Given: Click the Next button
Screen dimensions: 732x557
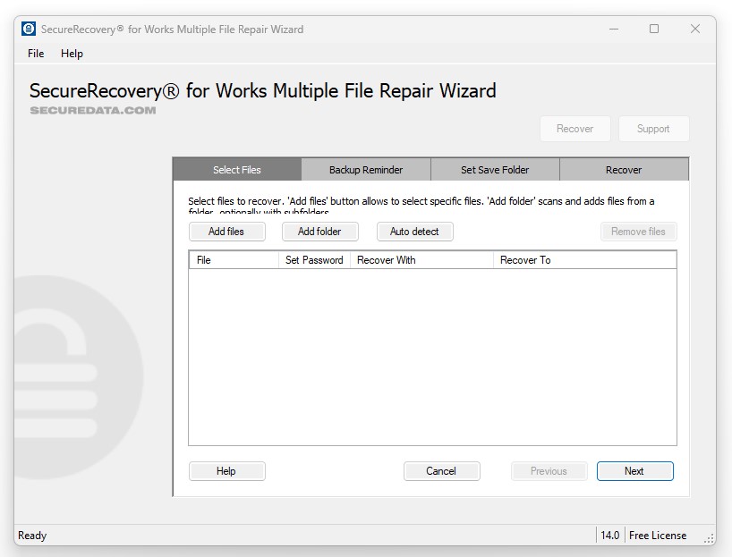Looking at the screenshot, I should coord(634,471).
